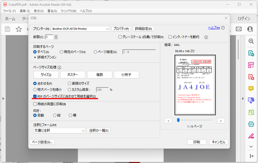
Task: Open the purple Combine Files tool in sidebar
Action: point(251,100)
